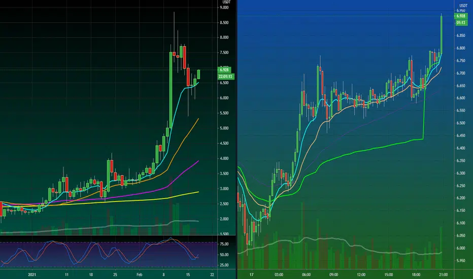Click the 6.928 price tag above the 01:13 countdown
This screenshot has width=473, height=279.
tap(461, 16)
